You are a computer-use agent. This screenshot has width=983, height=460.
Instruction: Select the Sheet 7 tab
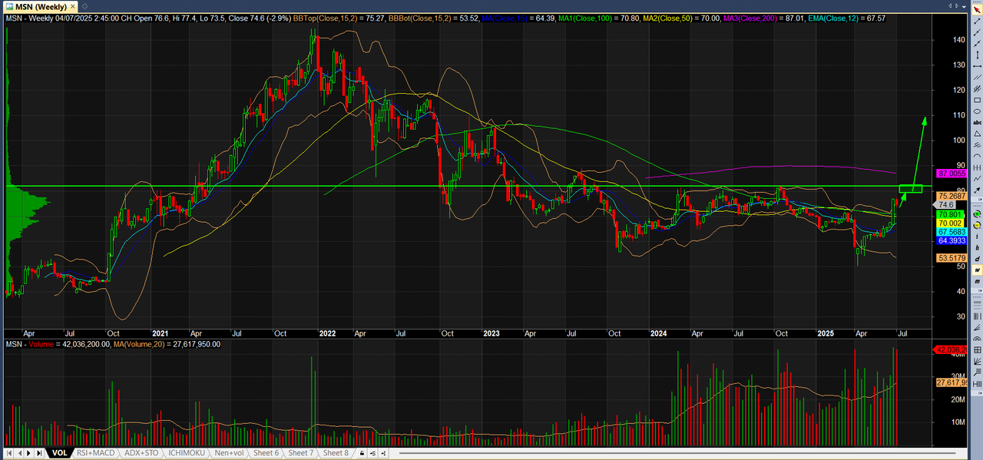coord(301,453)
